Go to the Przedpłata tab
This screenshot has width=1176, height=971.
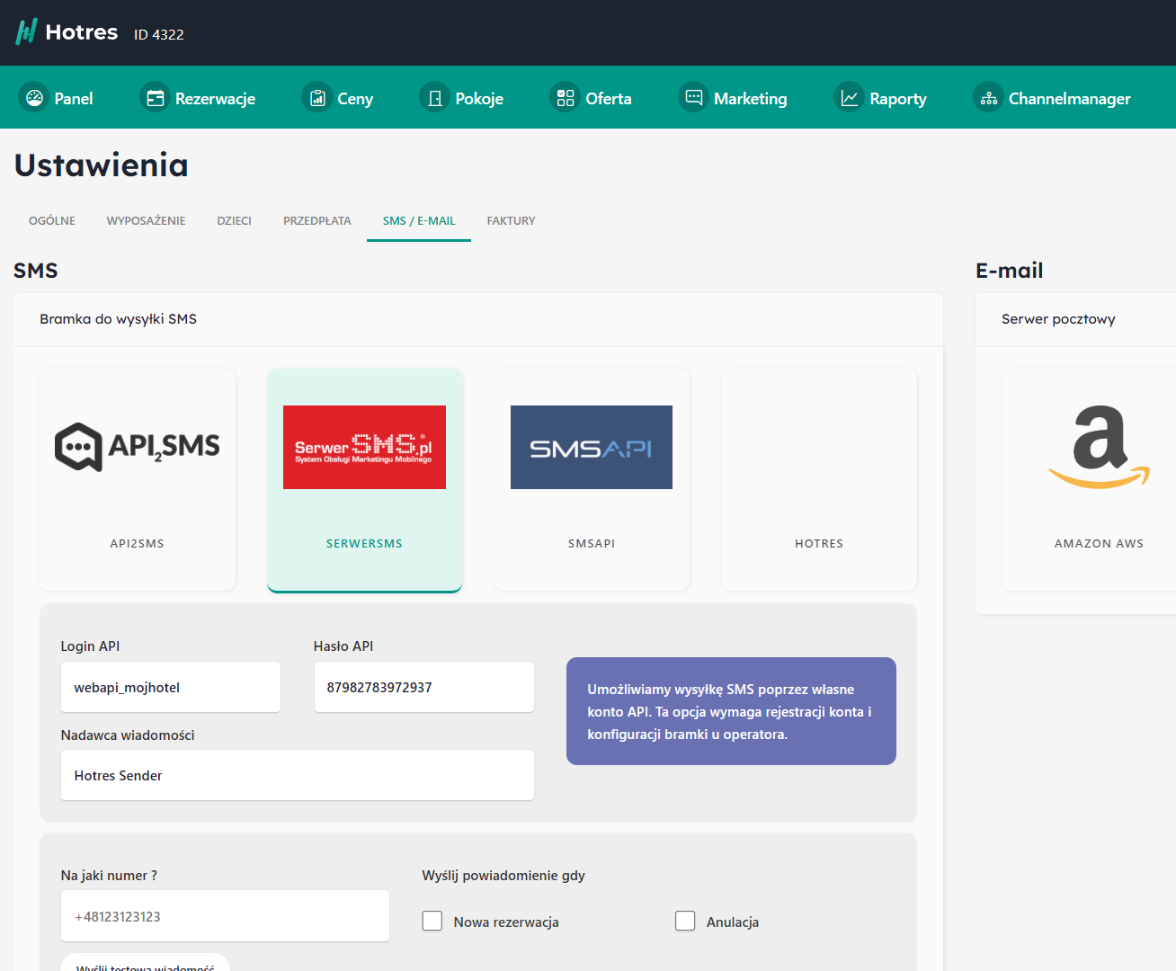coord(316,221)
